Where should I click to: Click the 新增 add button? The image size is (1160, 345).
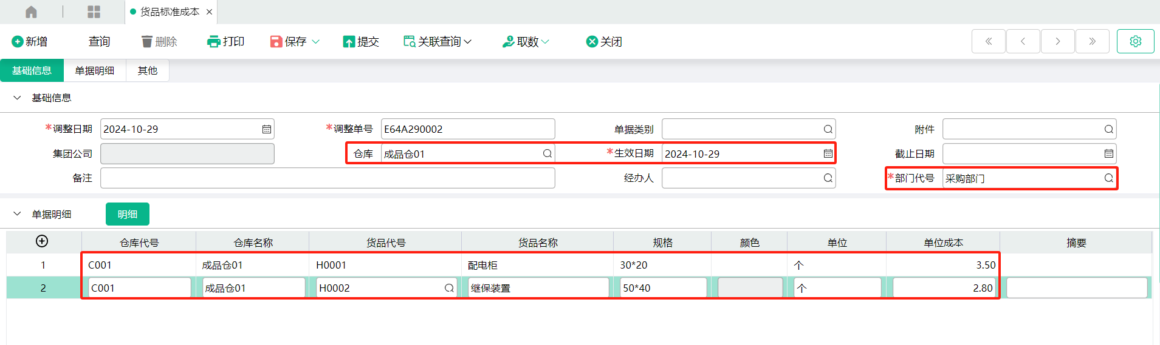pos(30,41)
